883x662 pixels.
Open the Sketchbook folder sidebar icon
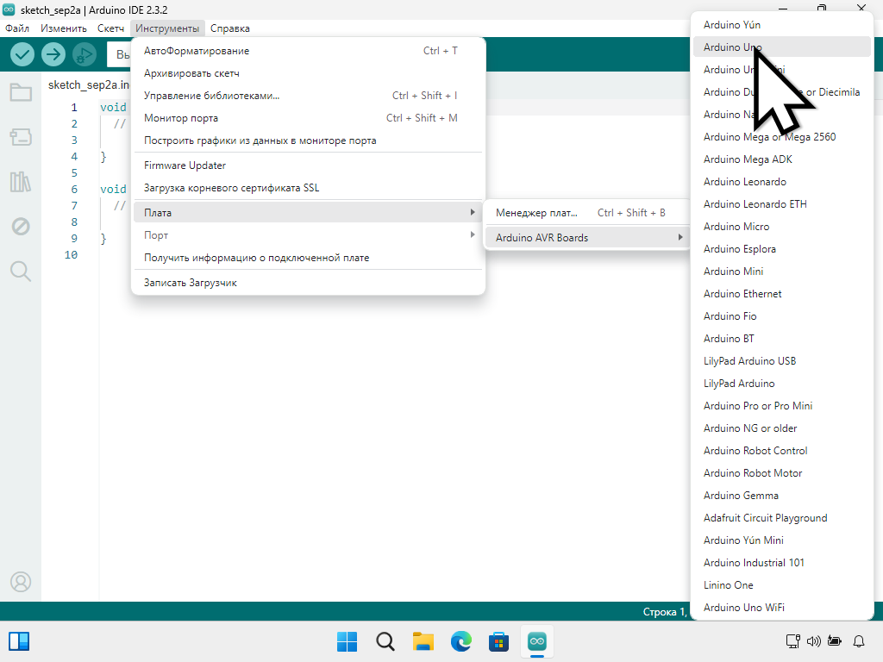pos(21,92)
